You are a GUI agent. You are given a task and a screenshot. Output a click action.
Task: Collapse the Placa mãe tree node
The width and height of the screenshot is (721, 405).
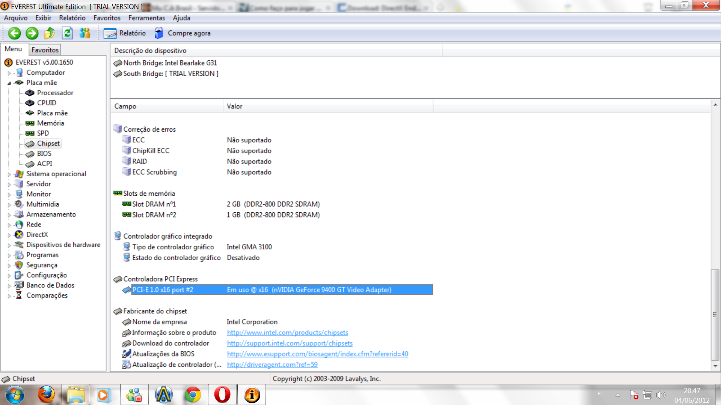[x=9, y=83]
